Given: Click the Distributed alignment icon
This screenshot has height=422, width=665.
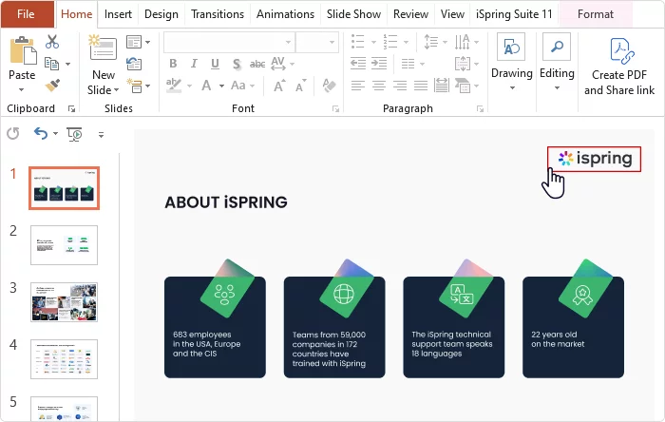Looking at the screenshot, I should (442, 86).
